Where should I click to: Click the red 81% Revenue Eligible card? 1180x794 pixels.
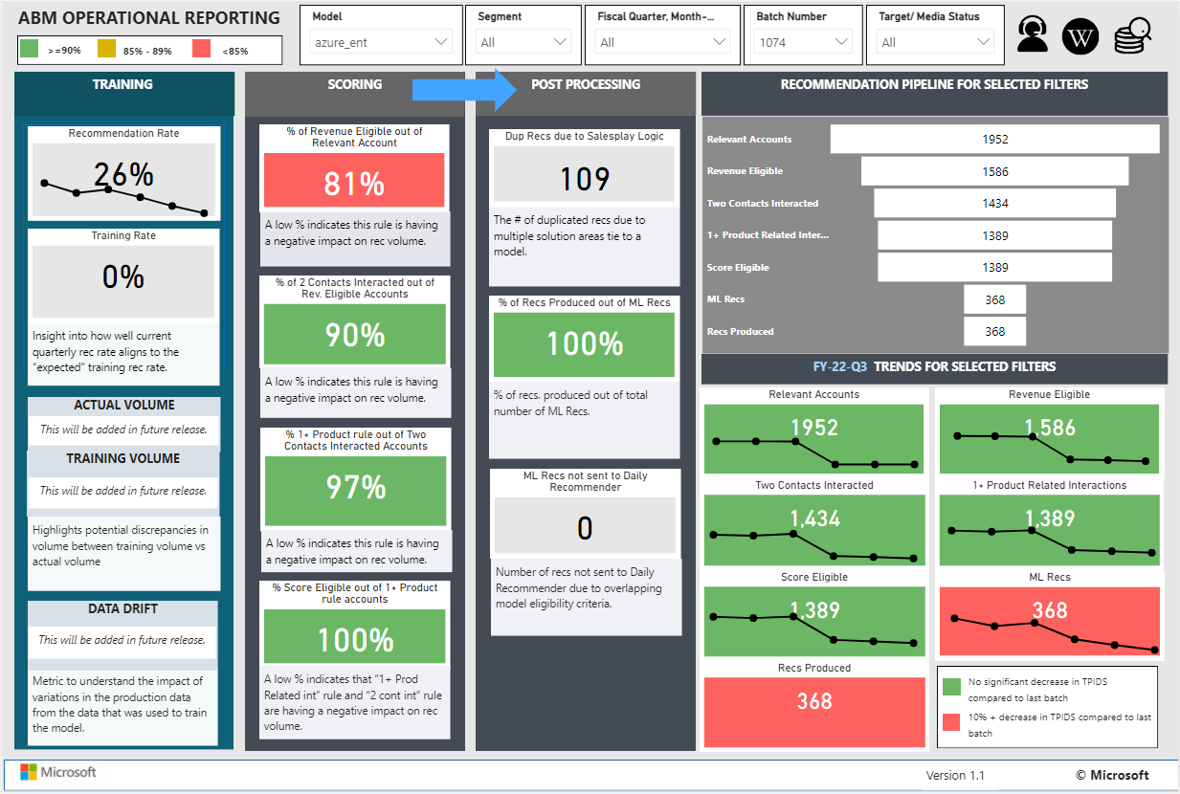click(x=354, y=182)
